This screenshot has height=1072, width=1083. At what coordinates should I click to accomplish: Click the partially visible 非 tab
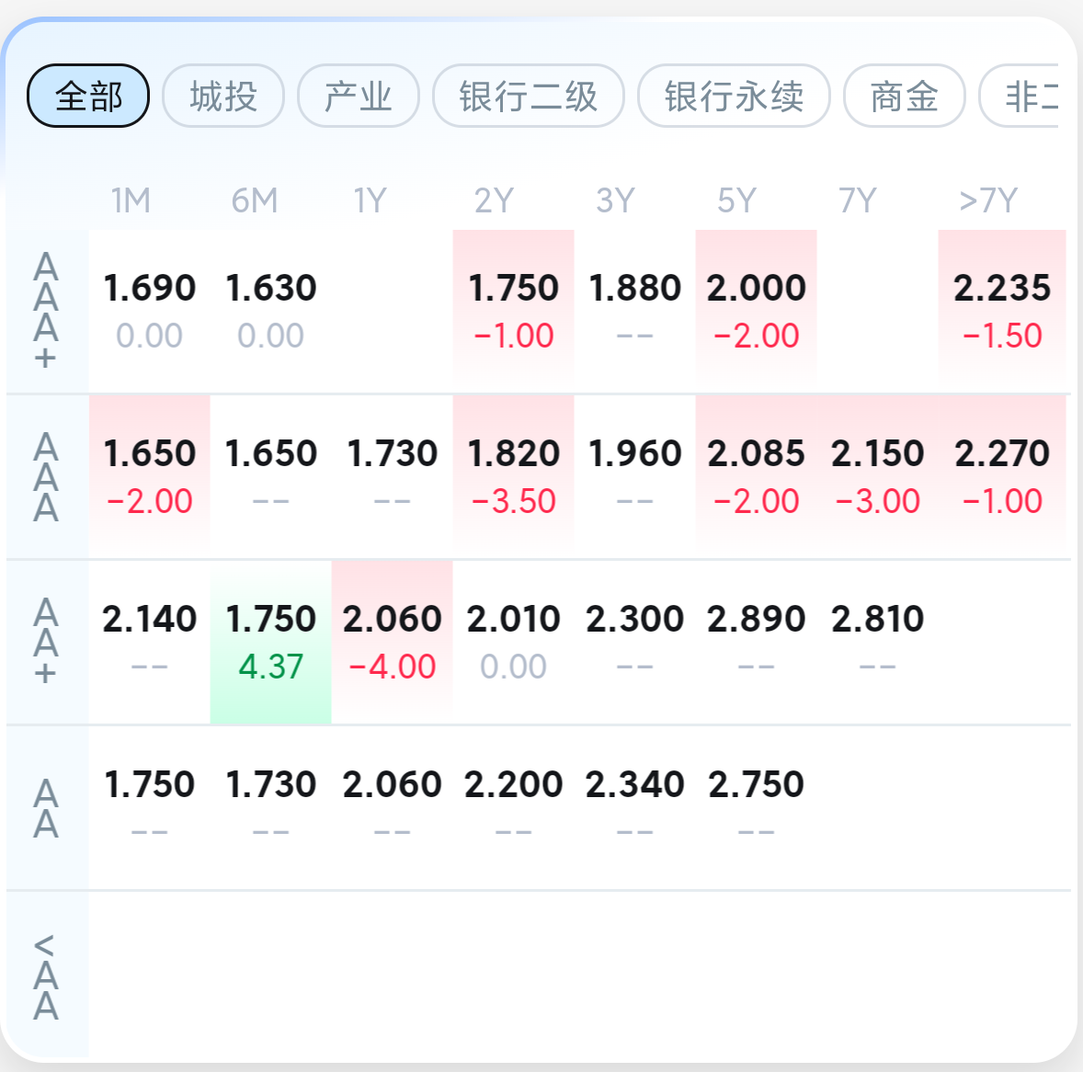coord(1020,96)
